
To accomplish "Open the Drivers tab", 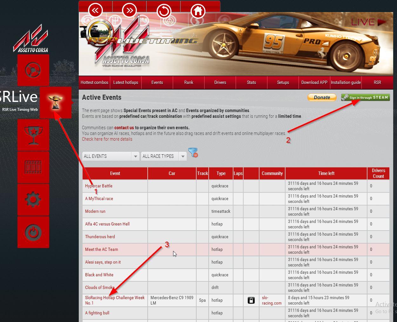I will [220, 83].
